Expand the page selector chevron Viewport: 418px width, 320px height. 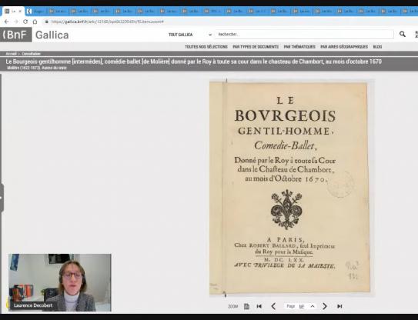(313, 306)
